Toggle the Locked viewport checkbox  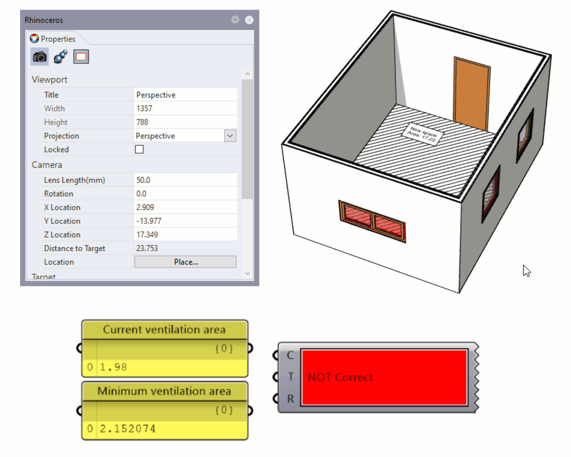(x=139, y=149)
